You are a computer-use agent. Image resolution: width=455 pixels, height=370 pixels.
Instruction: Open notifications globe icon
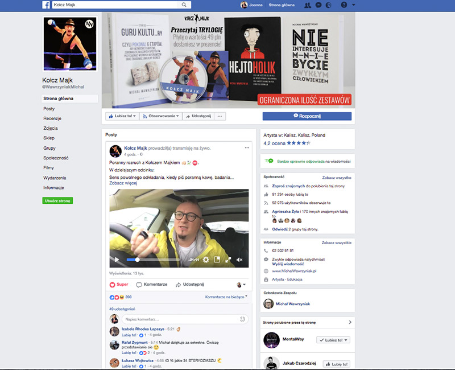[x=329, y=5]
